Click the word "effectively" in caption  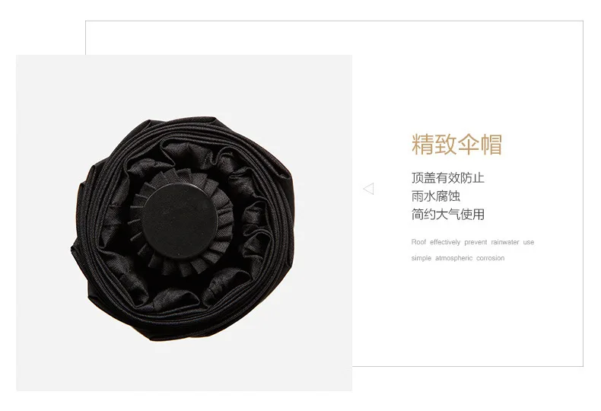click(445, 242)
